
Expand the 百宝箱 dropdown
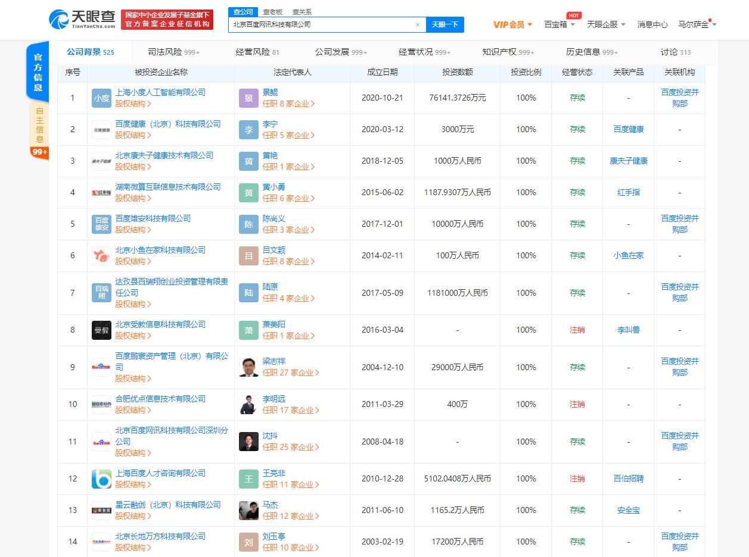[560, 24]
